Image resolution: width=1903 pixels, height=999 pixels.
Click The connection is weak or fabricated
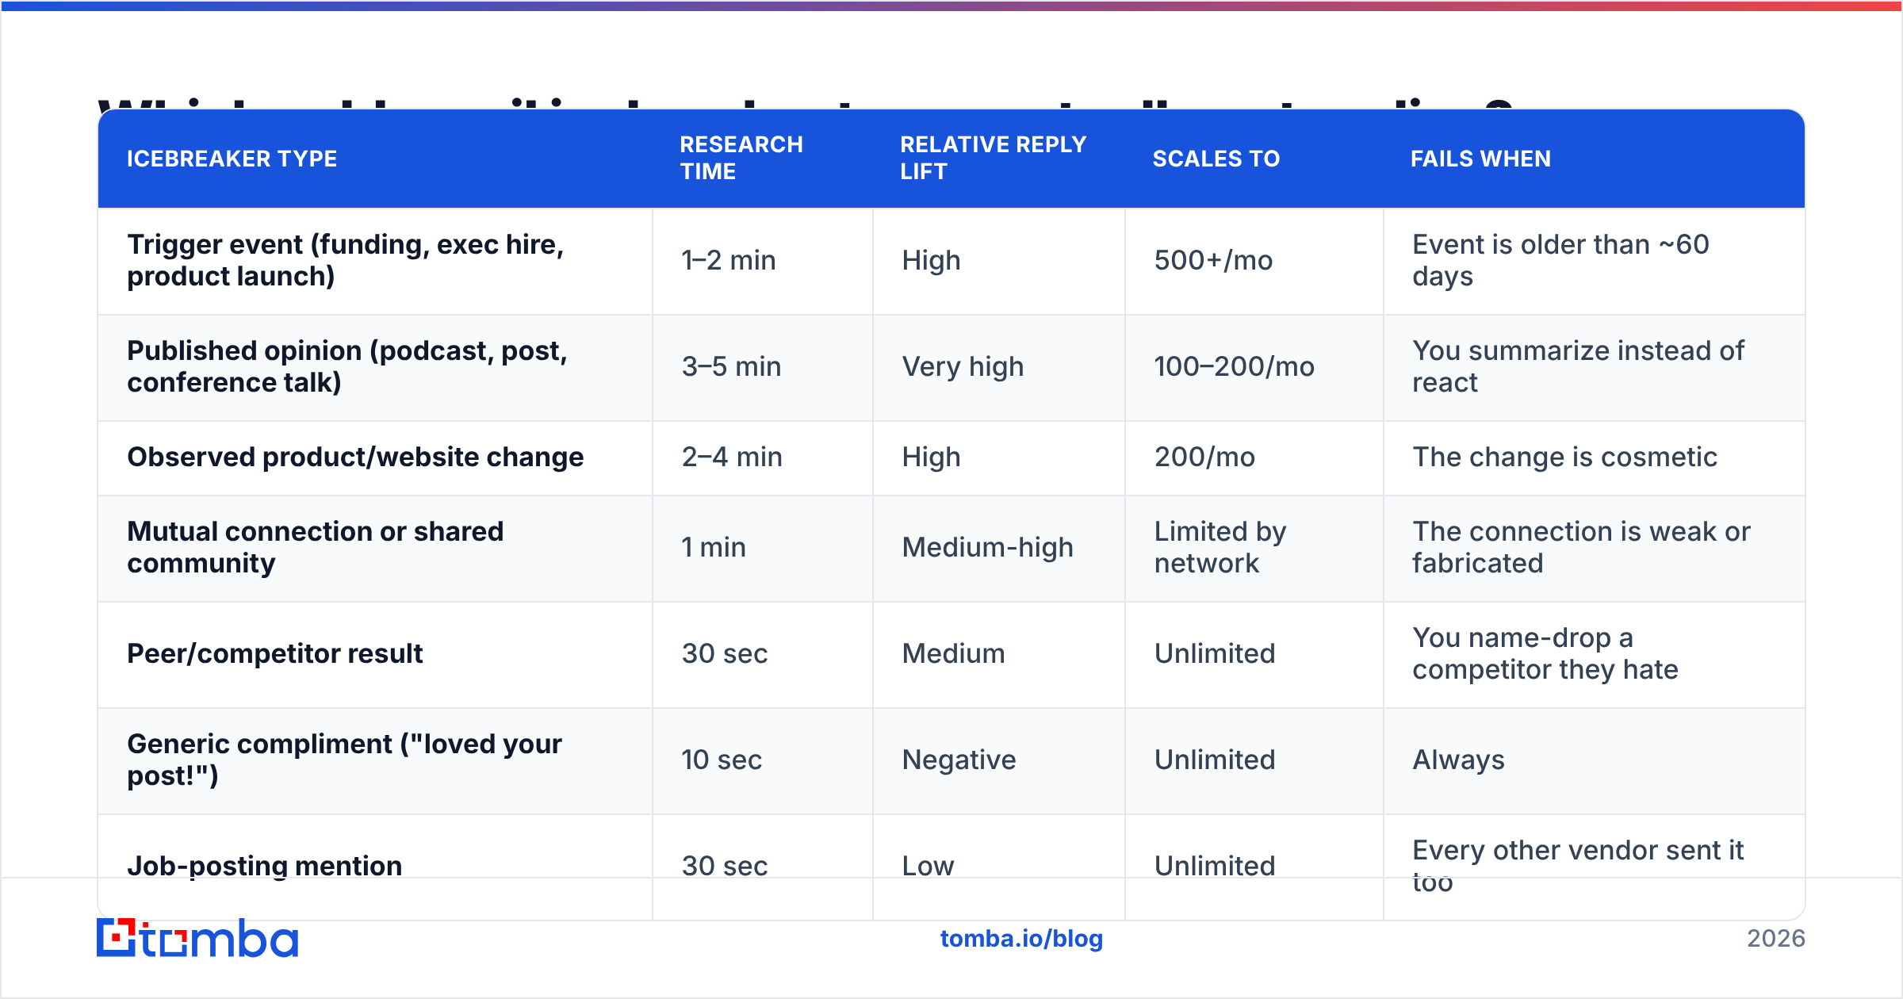(1581, 547)
